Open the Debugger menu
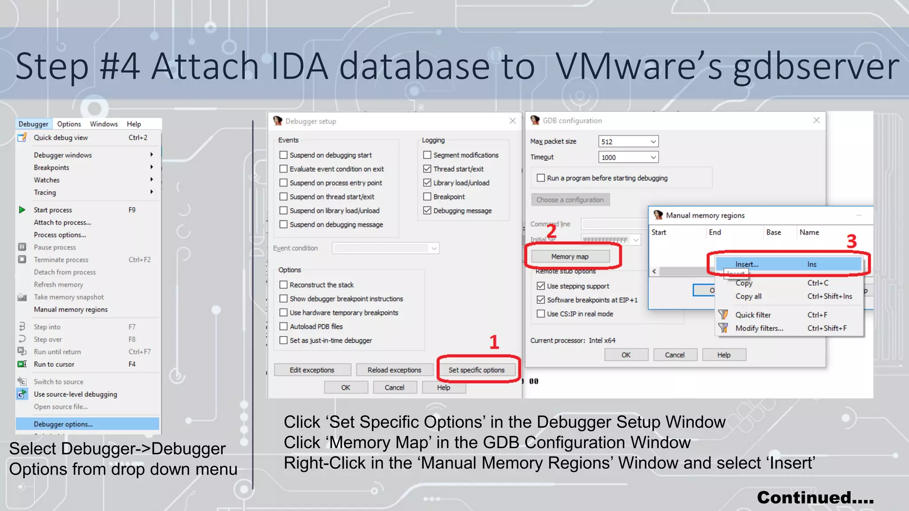Viewport: 909px width, 511px height. (34, 124)
